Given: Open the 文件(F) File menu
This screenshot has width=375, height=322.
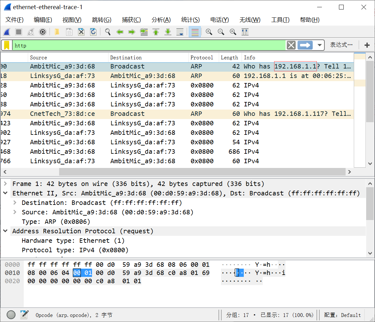Looking at the screenshot, I should tap(14, 20).
